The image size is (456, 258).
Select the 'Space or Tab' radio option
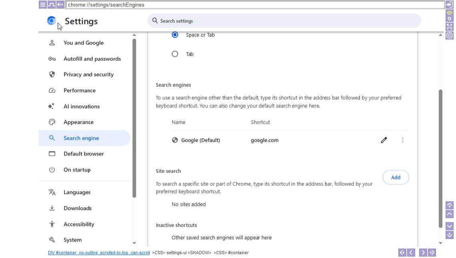[175, 35]
